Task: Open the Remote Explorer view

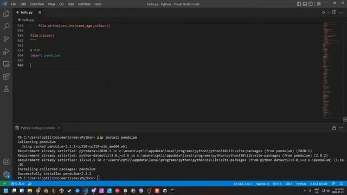Action: (6, 64)
